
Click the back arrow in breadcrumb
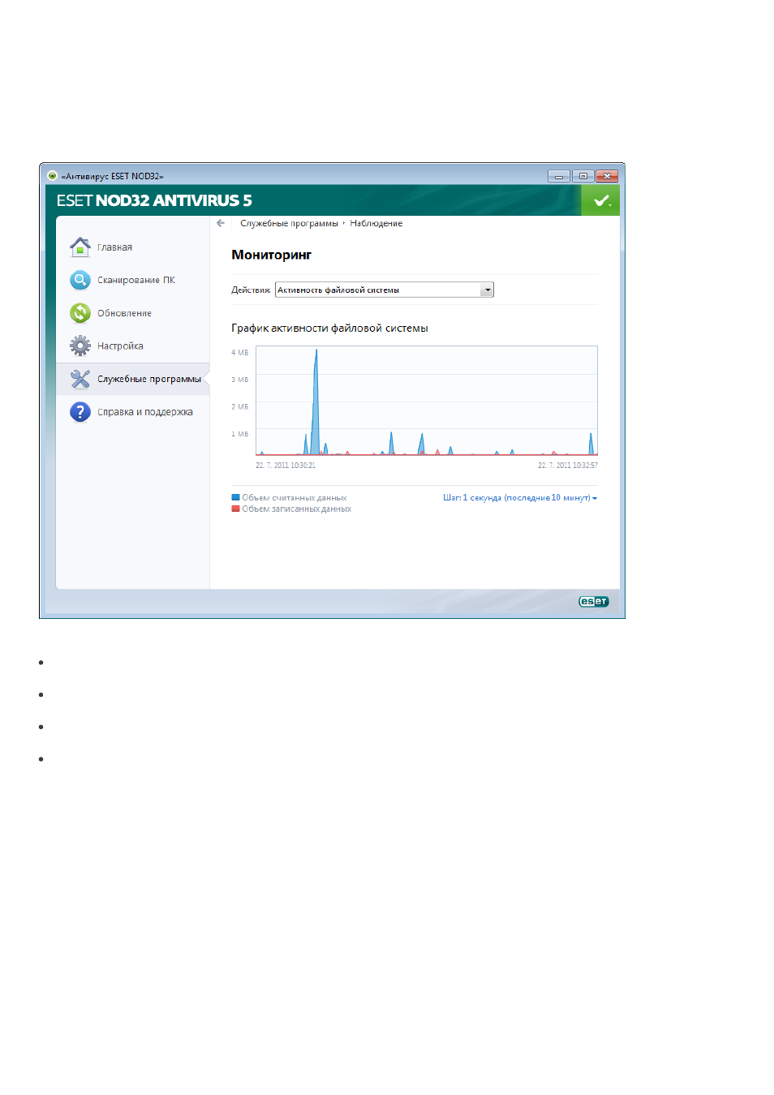pos(221,223)
